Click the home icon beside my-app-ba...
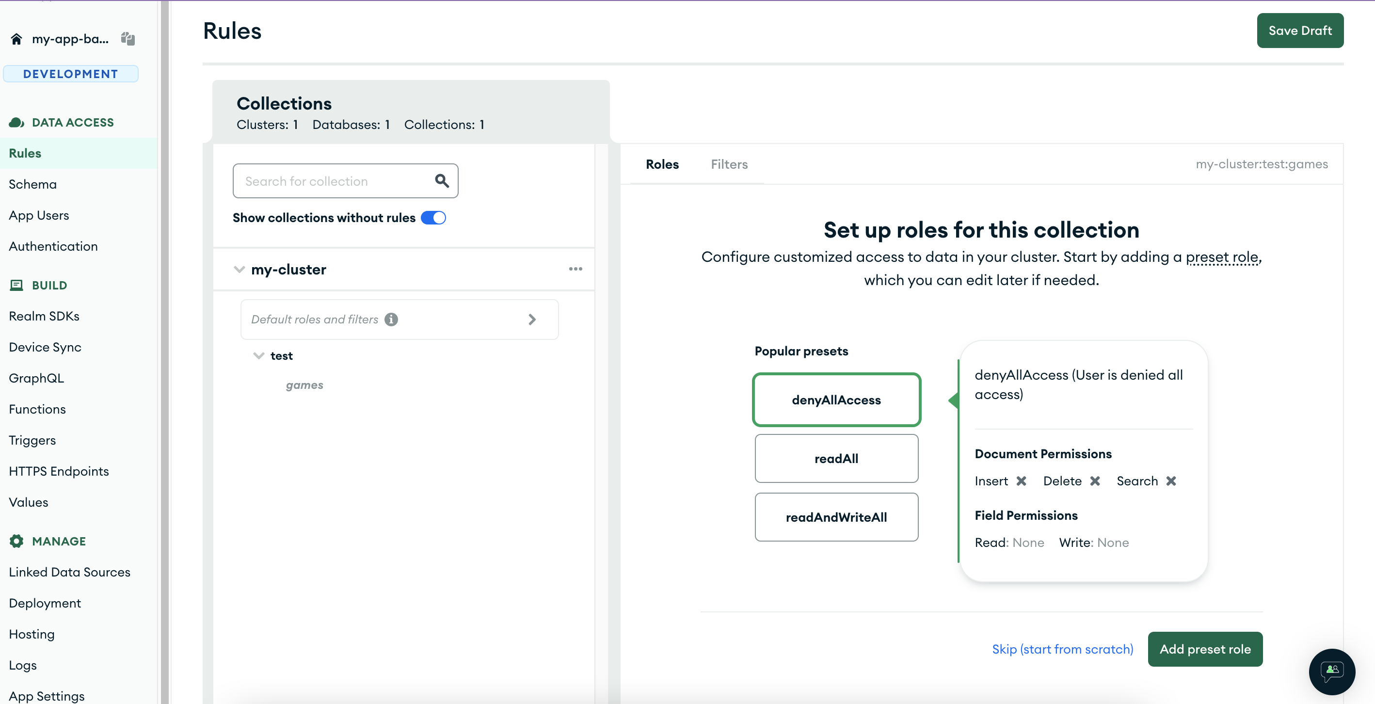This screenshot has width=1375, height=704. (x=16, y=39)
